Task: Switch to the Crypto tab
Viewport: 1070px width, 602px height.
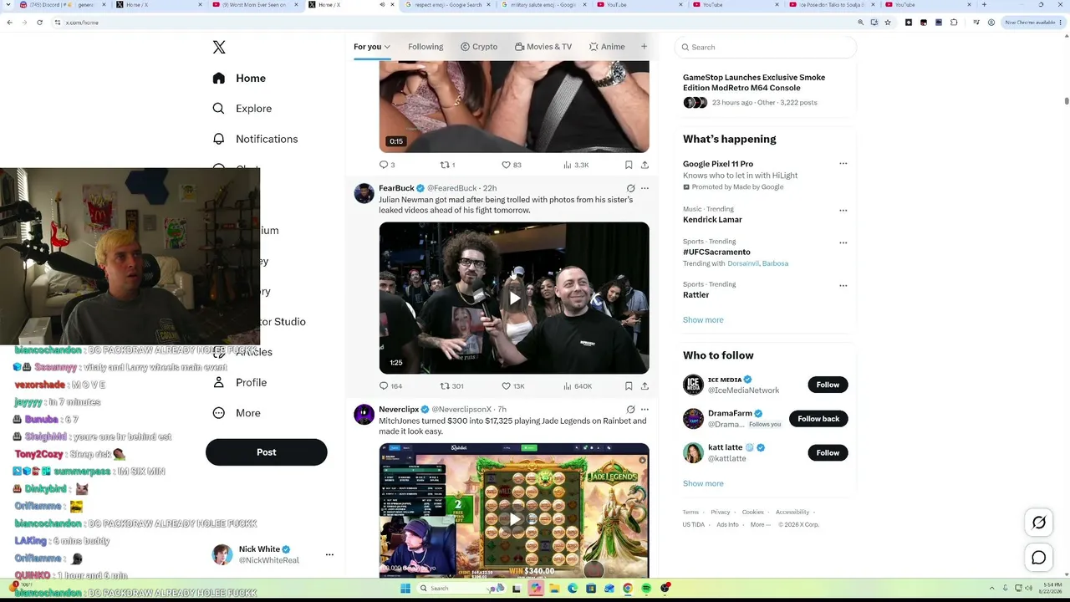Action: click(479, 47)
